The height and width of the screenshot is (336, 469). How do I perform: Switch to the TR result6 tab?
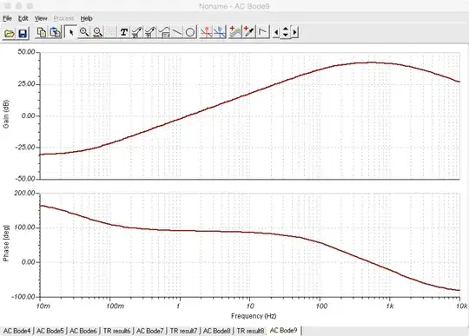pyautogui.click(x=116, y=331)
